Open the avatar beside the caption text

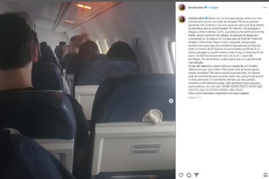tap(182, 19)
